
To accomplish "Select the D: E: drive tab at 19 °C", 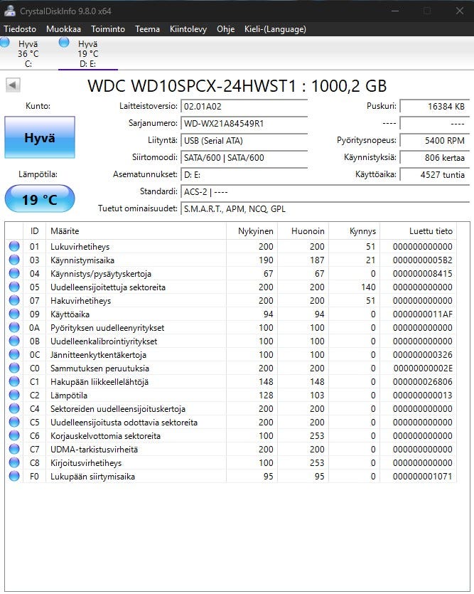I will [x=87, y=53].
